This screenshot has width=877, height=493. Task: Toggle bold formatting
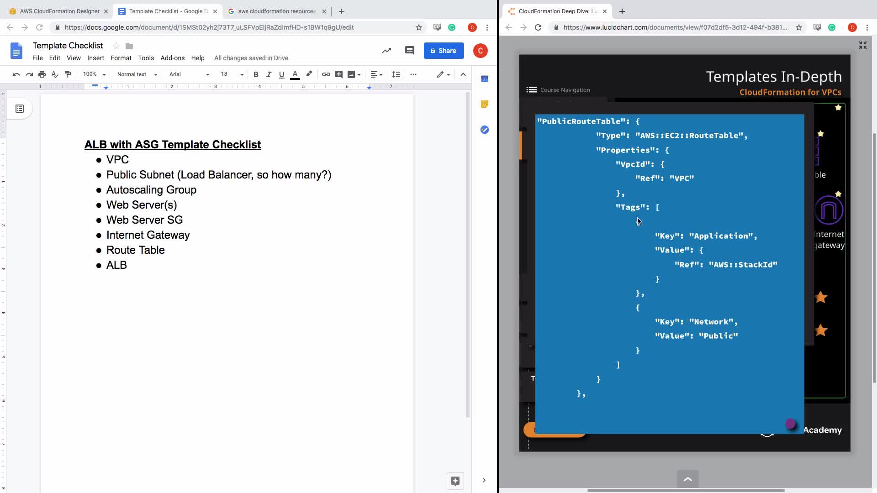tap(256, 74)
